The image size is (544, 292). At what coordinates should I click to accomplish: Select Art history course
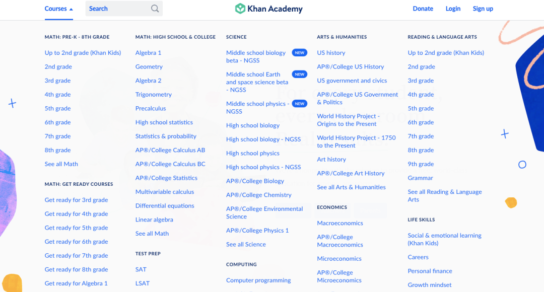pos(331,159)
